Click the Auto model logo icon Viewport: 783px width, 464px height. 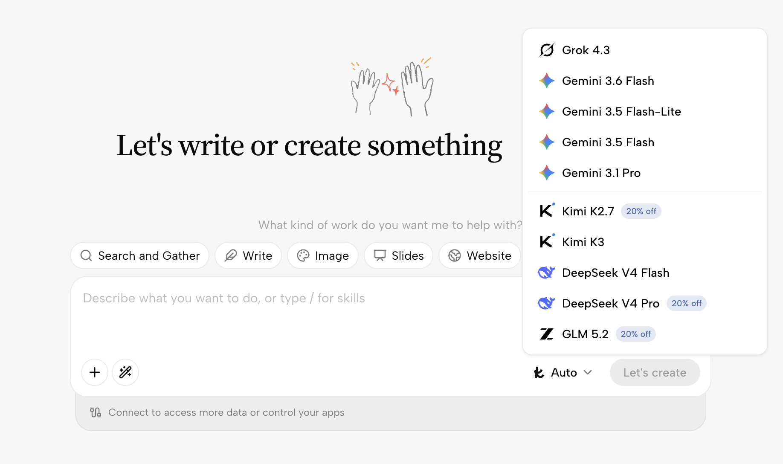tap(539, 373)
